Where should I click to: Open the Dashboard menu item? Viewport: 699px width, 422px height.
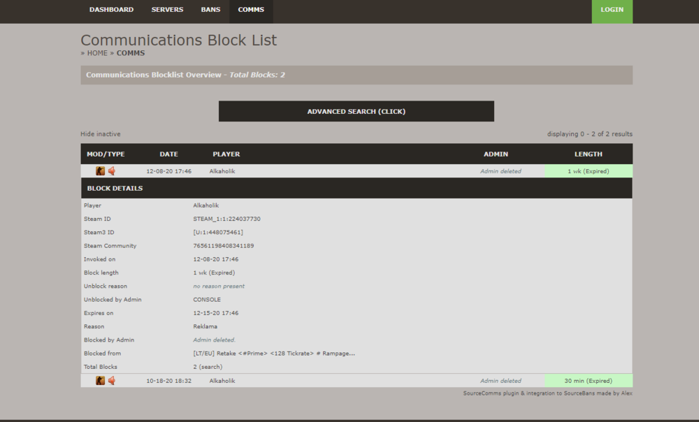click(111, 10)
